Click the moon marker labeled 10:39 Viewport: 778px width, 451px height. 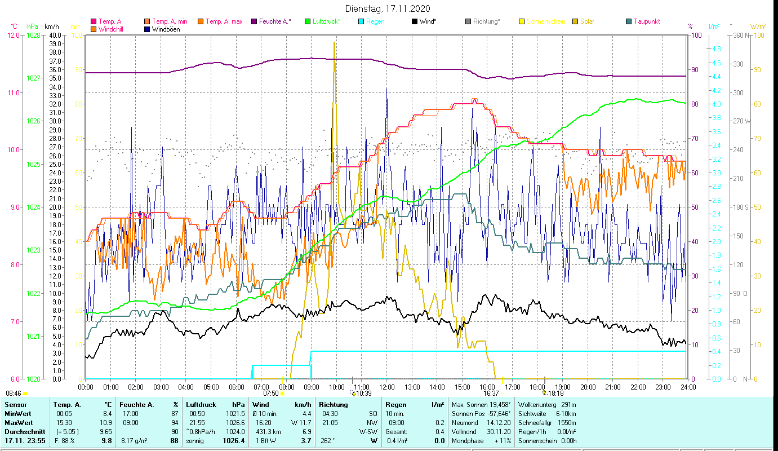coord(353,393)
